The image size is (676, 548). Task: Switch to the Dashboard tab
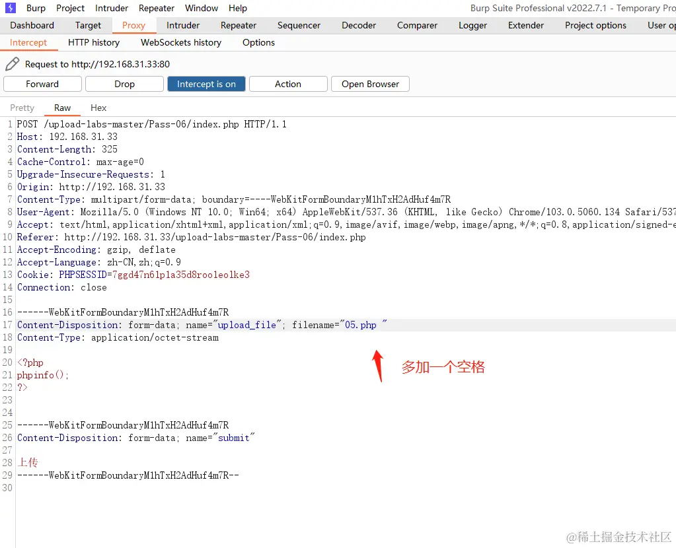32,25
